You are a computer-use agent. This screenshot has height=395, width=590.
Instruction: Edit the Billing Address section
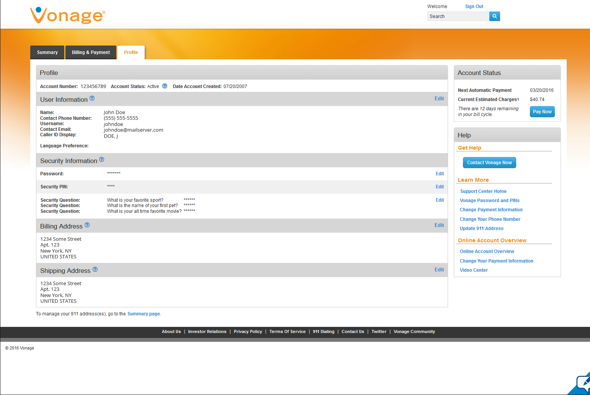439,225
